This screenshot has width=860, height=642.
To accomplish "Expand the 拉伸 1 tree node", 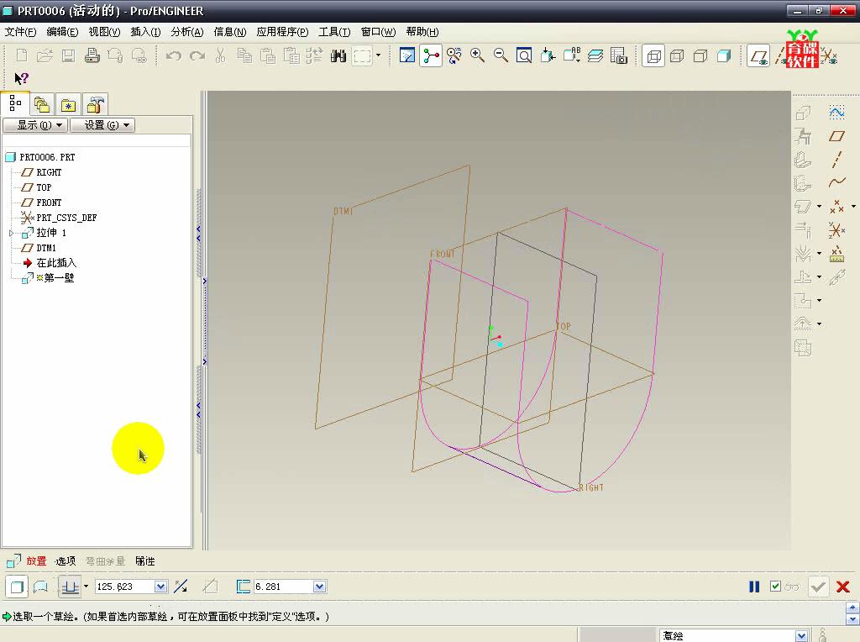I will point(12,234).
